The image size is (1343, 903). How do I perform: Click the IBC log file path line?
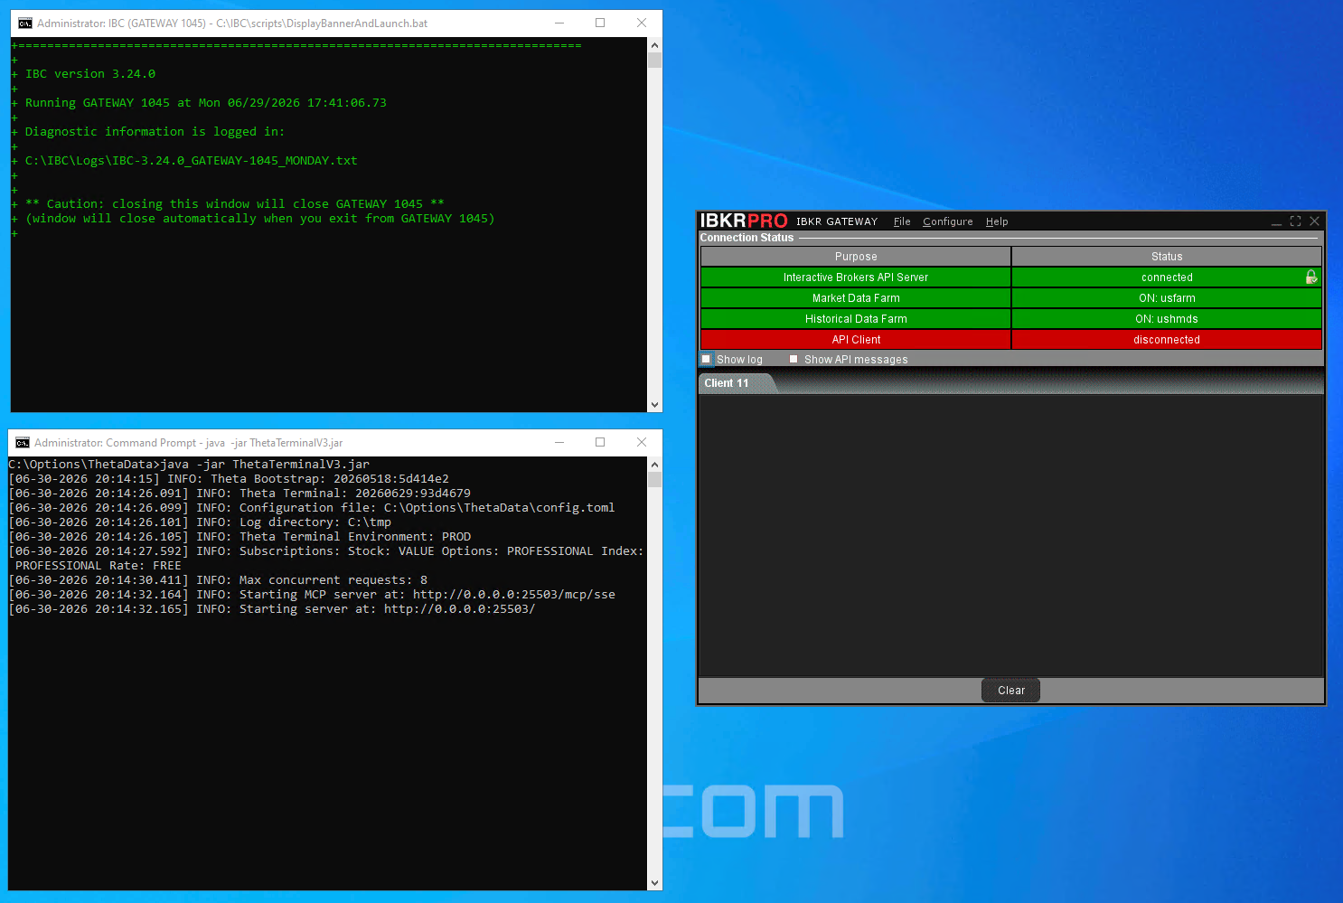191,161
